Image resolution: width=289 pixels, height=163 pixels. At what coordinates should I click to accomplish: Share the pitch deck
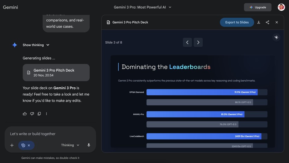pos(267,22)
